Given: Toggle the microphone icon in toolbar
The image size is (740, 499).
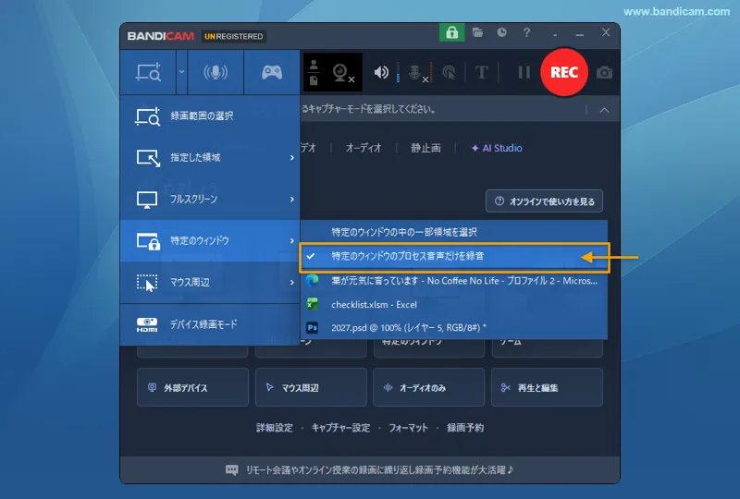Looking at the screenshot, I should 418,73.
